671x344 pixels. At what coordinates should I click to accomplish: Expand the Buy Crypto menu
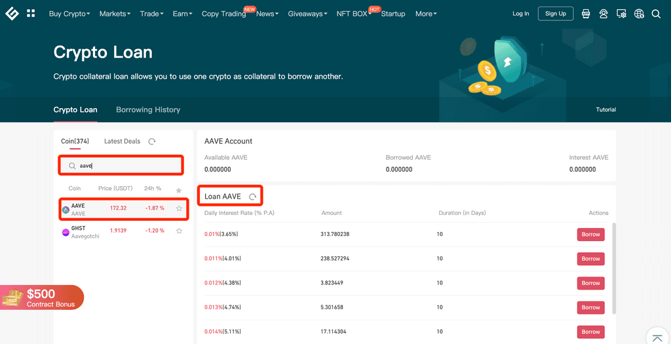point(69,14)
